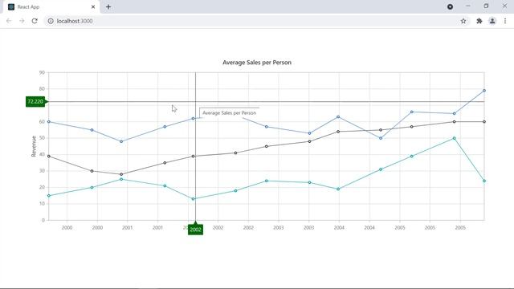Click the last 2005 x-axis label
This screenshot has width=514, height=289.
(x=460, y=228)
